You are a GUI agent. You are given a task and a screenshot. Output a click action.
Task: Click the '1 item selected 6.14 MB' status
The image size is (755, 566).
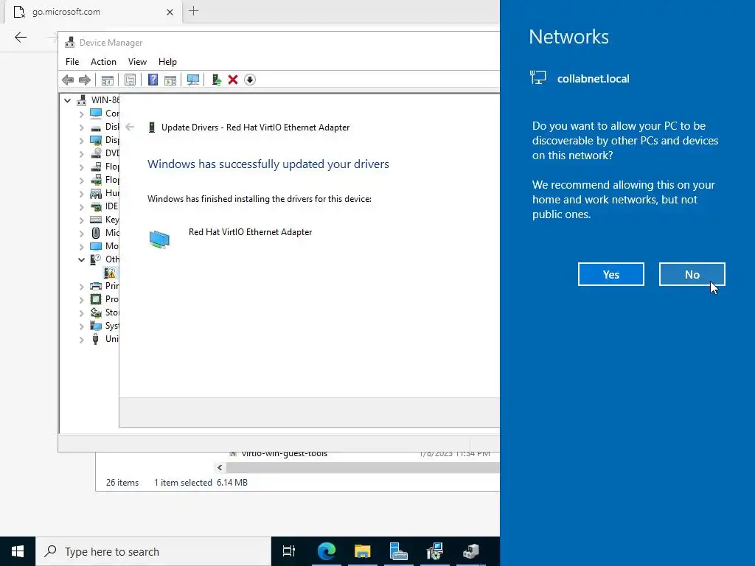(201, 483)
